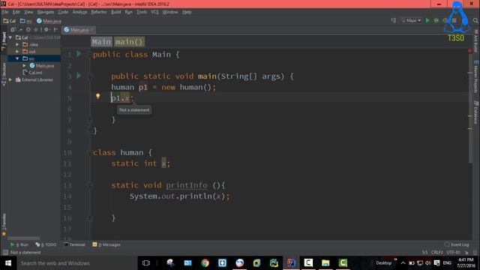The image size is (480, 270).
Task: Click the run gutter arrow on line 1
Action: point(79,54)
